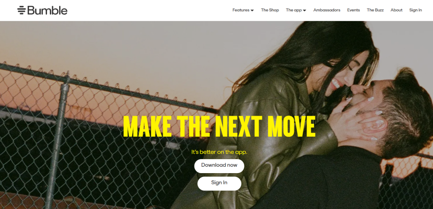Click the caret arrow beside Features
The image size is (433, 209).
[252, 11]
